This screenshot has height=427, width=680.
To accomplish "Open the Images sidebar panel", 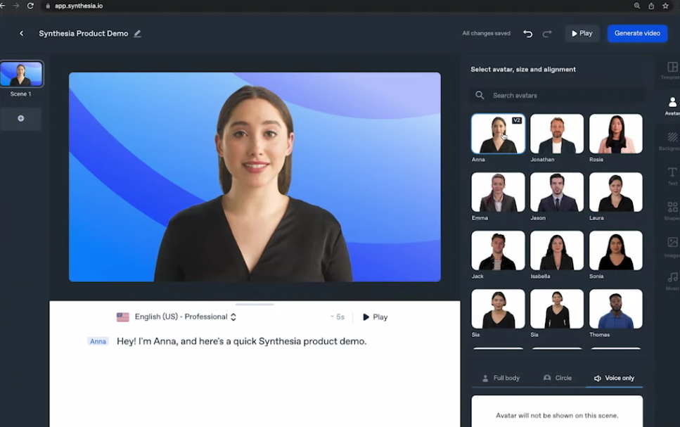I will click(x=672, y=246).
